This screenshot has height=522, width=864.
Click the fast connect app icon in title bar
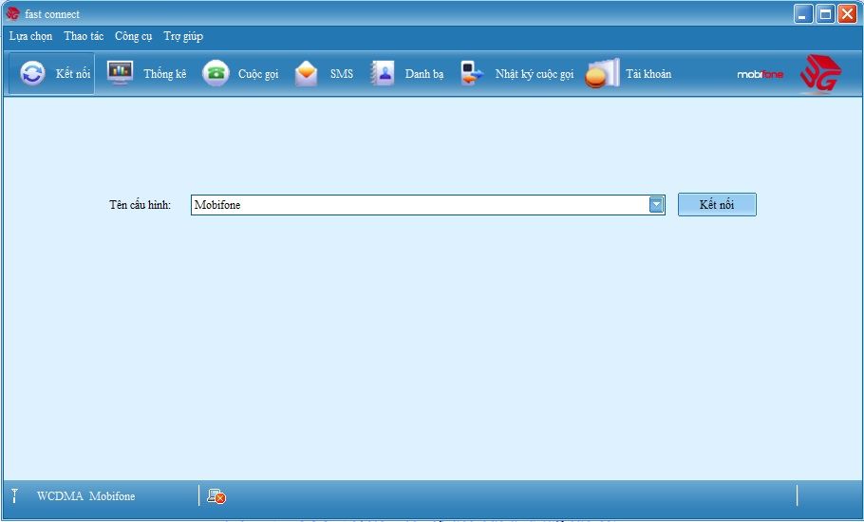[x=12, y=14]
